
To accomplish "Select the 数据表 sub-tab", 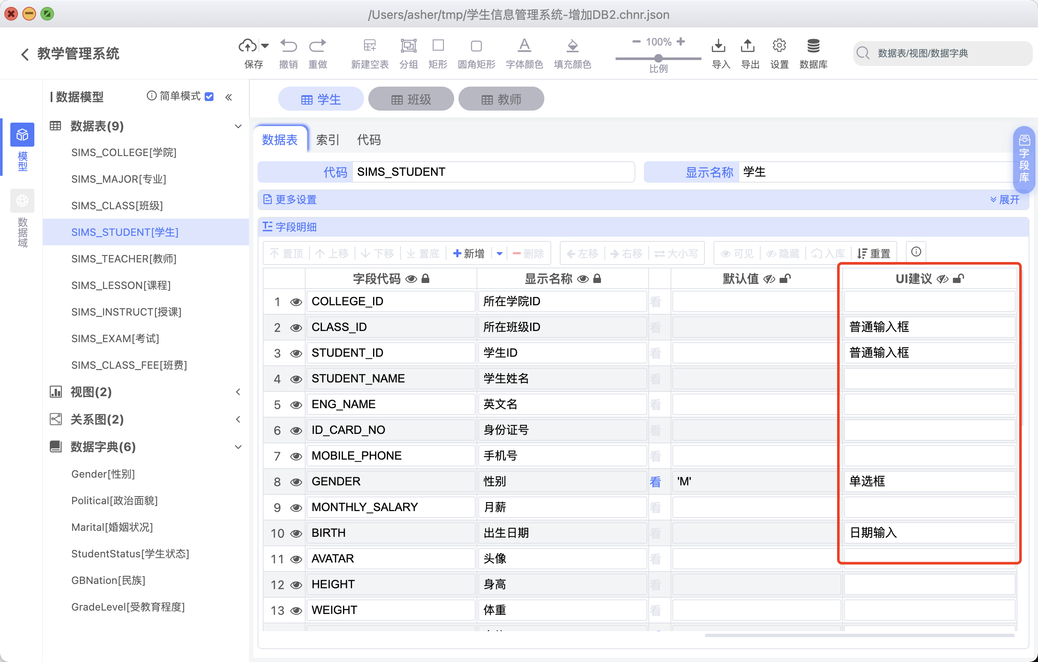I will (280, 139).
